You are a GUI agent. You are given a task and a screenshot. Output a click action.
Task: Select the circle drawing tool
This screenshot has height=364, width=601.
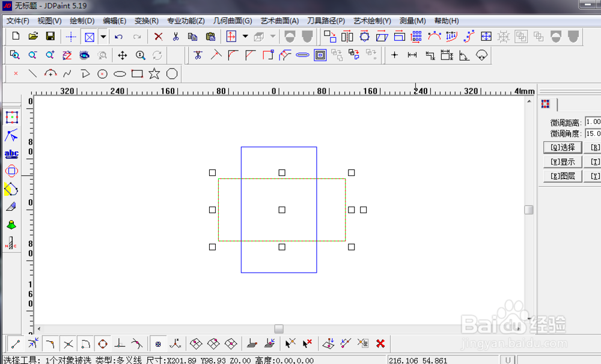102,74
